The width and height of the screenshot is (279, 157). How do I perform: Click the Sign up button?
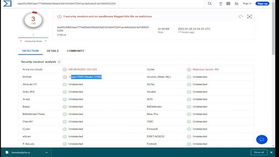262,3
